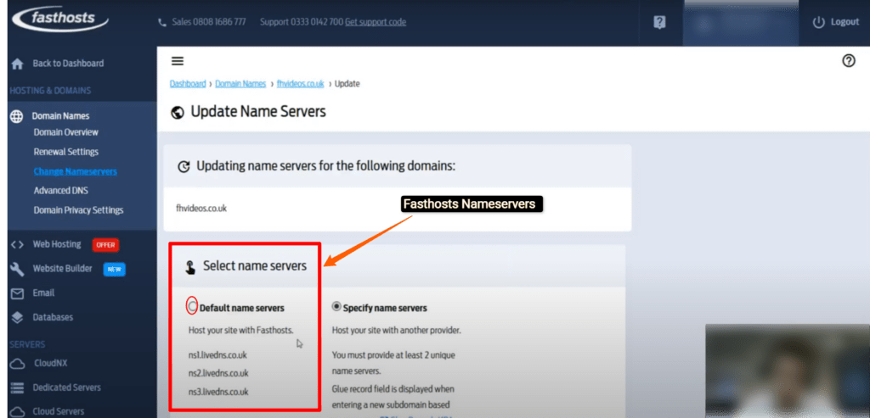Click the envelope icon for Email
The image size is (870, 418).
pyautogui.click(x=17, y=293)
